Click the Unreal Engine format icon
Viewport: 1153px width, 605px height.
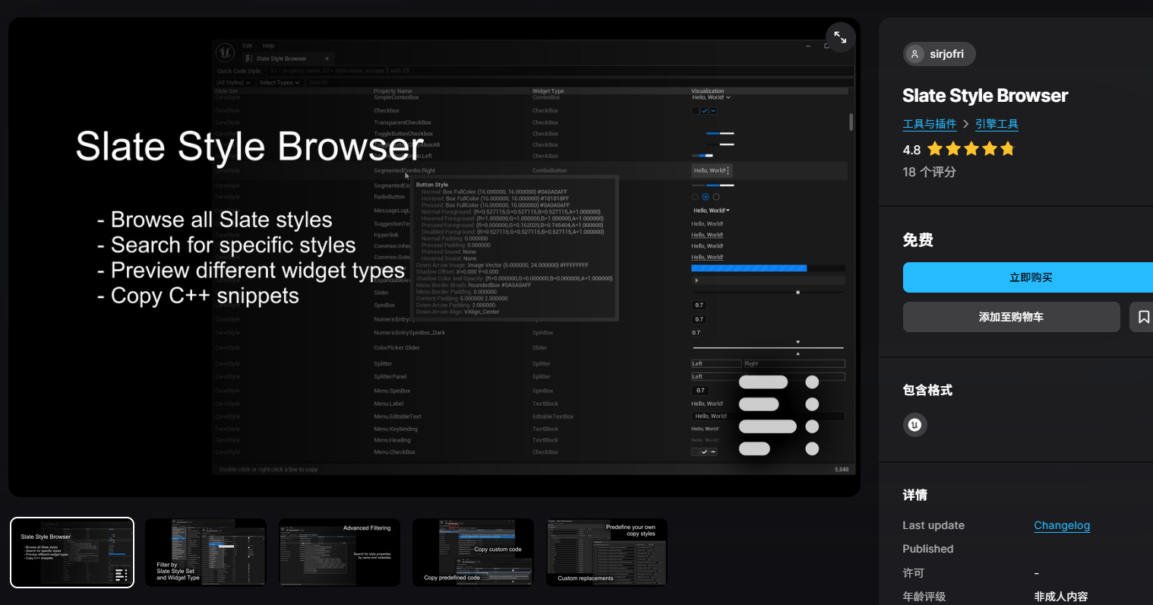click(x=915, y=425)
